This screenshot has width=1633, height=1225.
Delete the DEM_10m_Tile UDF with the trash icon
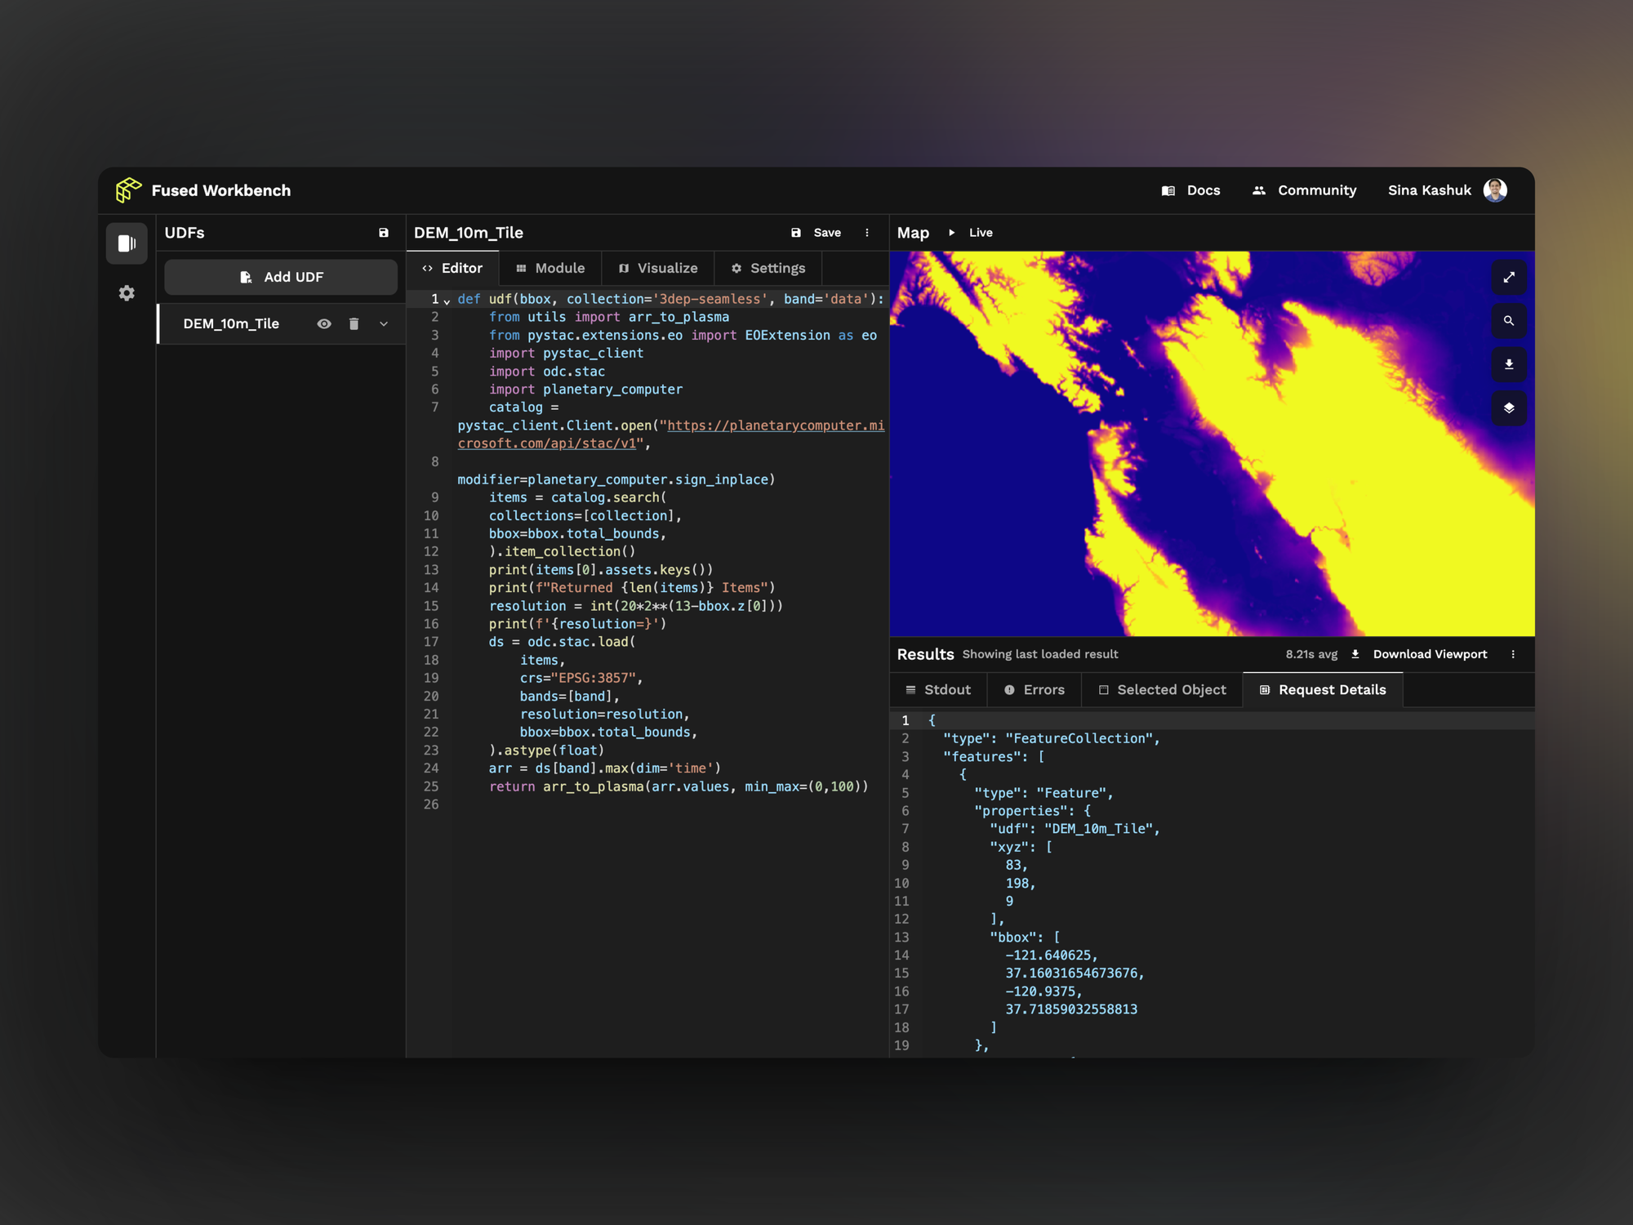click(354, 324)
